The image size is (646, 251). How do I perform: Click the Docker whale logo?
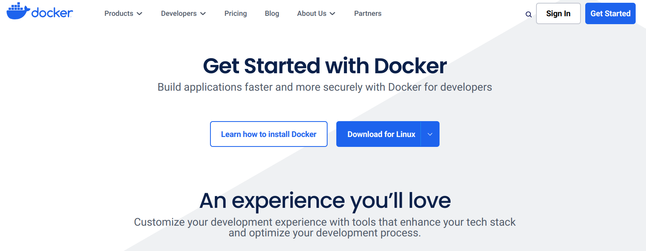coord(40,11)
